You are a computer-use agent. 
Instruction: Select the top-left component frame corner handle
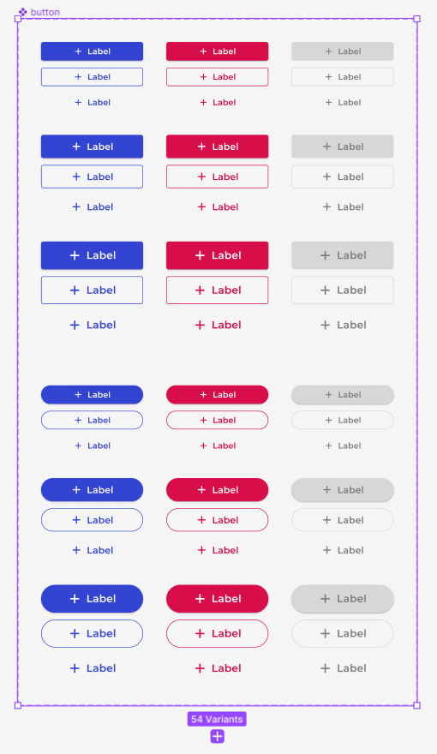(18, 19)
